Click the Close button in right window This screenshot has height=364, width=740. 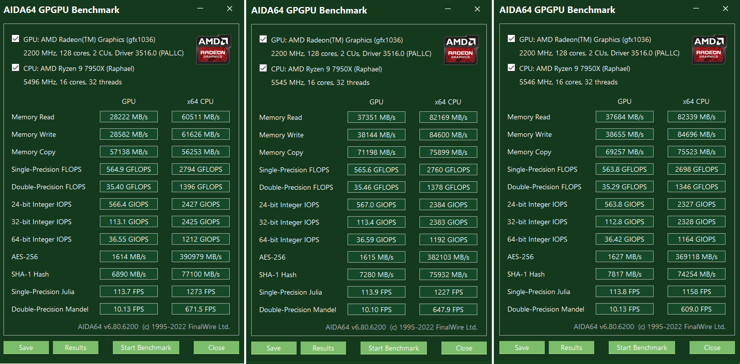pyautogui.click(x=712, y=348)
